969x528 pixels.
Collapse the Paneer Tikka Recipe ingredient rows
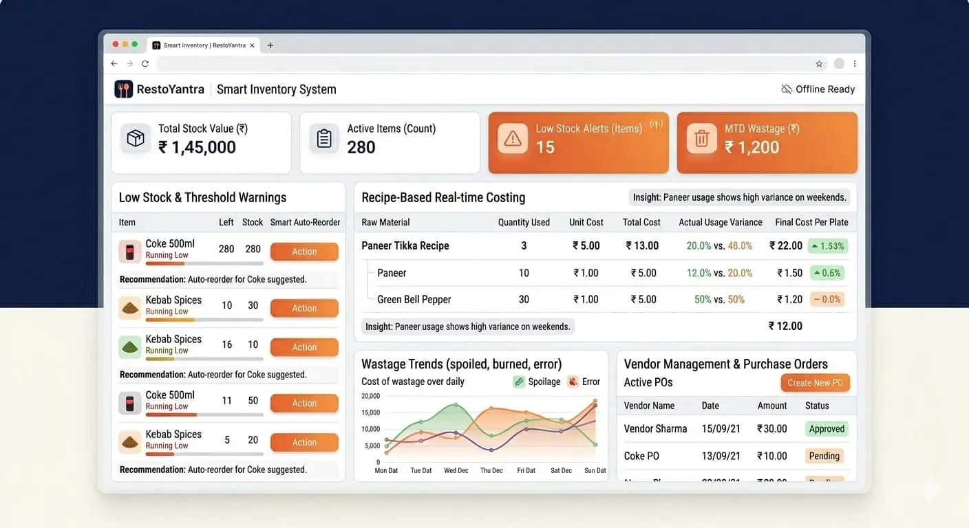click(407, 245)
